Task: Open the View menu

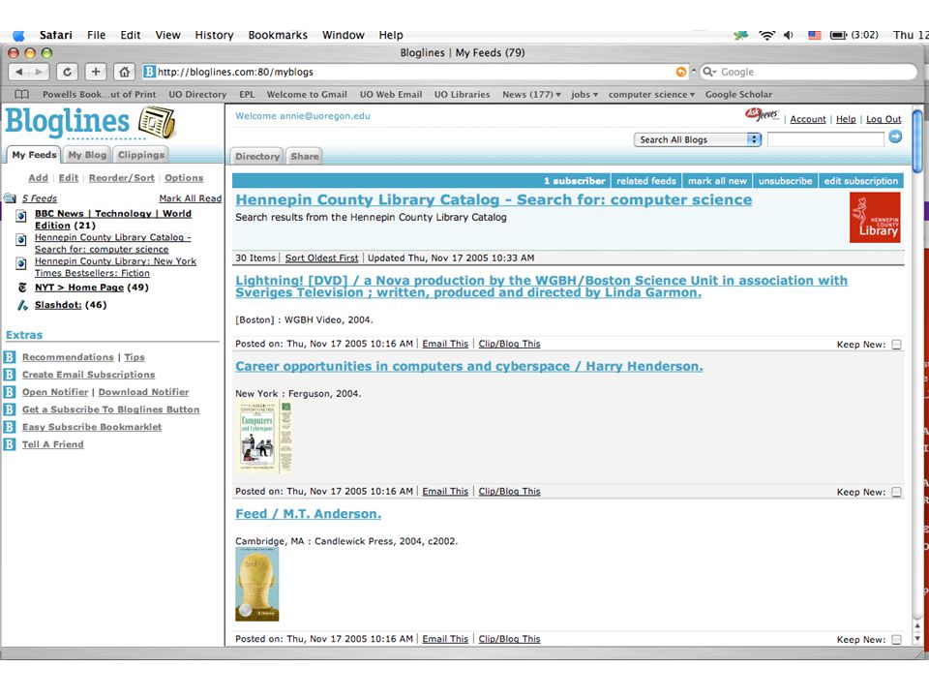Action: click(167, 35)
